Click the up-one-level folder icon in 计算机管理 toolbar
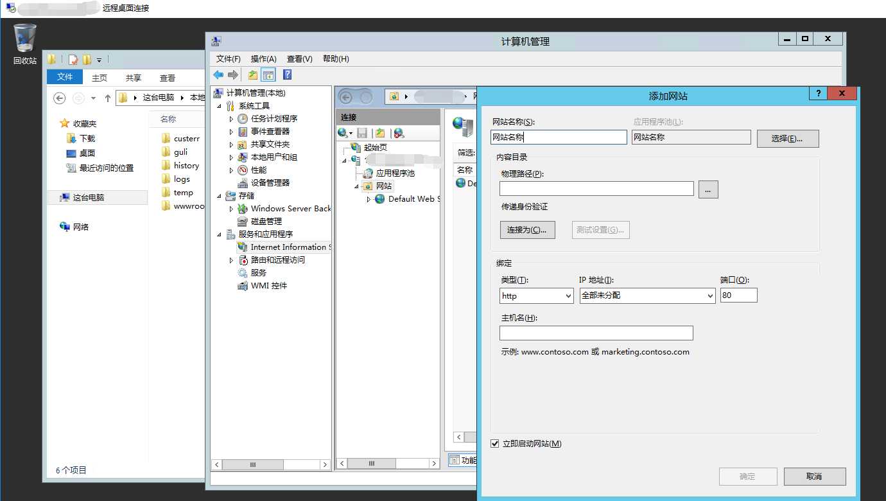This screenshot has width=886, height=501. coord(253,75)
